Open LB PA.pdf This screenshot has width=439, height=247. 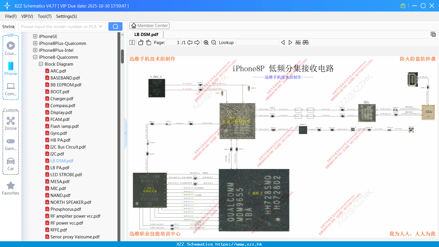(x=60, y=168)
